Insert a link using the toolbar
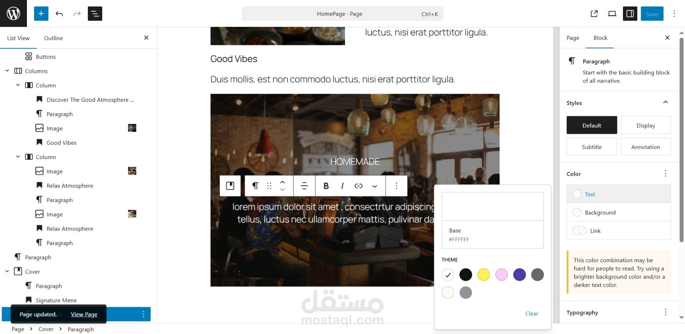This screenshot has height=334, width=685. pyautogui.click(x=358, y=186)
